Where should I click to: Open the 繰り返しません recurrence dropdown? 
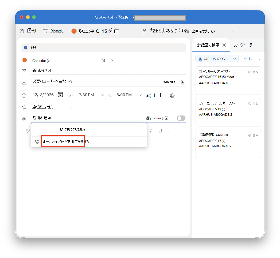pyautogui.click(x=52, y=107)
